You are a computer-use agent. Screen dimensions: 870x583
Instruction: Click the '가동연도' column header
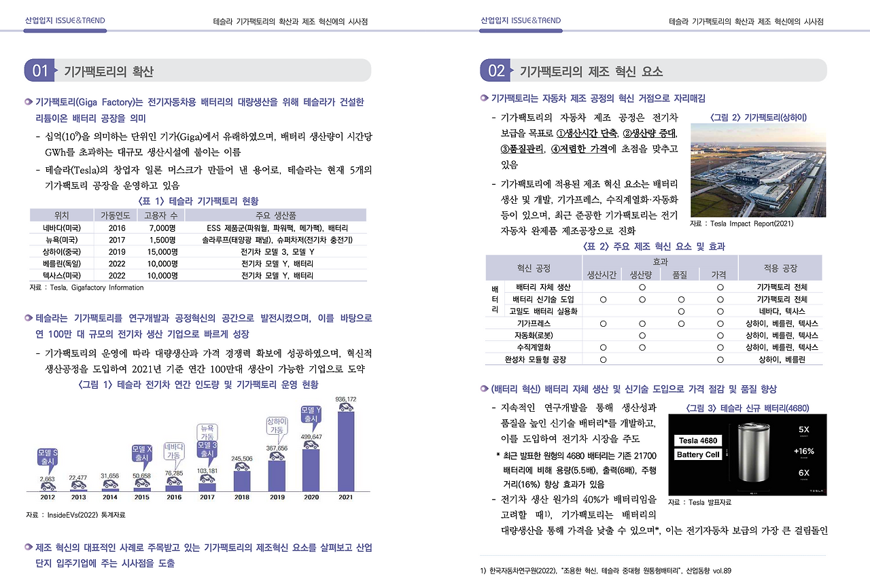[x=116, y=215]
